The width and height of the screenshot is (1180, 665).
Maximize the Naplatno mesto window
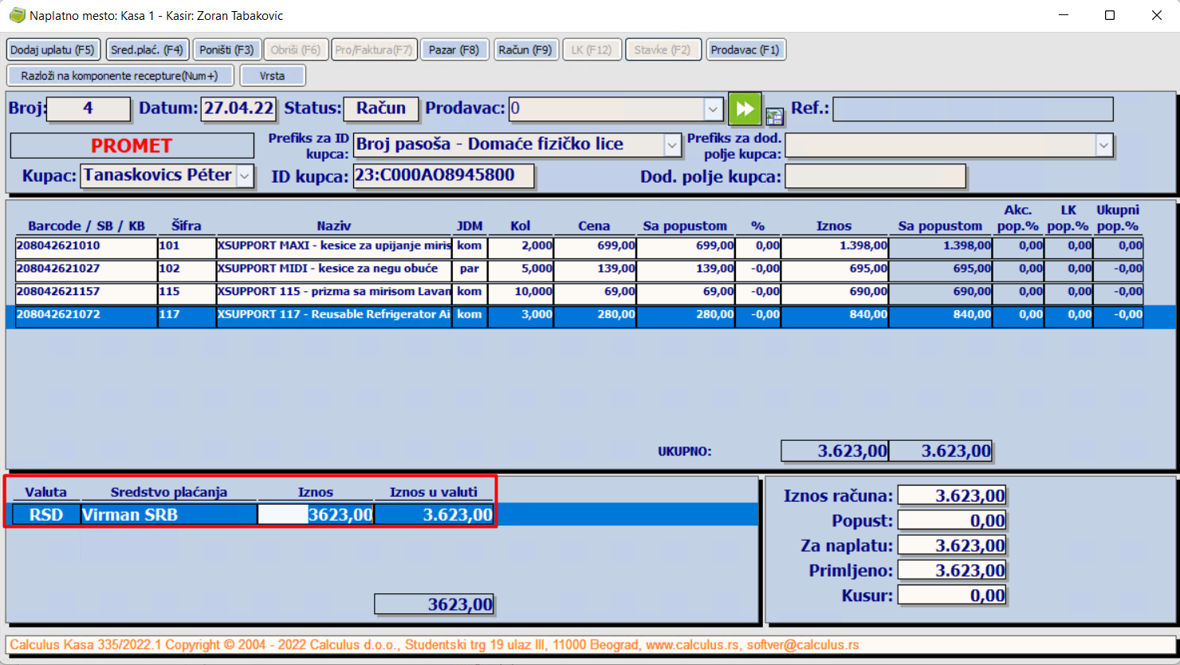[x=1109, y=15]
